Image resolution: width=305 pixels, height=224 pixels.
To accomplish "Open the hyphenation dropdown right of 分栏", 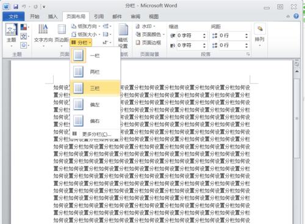I will [107, 43].
